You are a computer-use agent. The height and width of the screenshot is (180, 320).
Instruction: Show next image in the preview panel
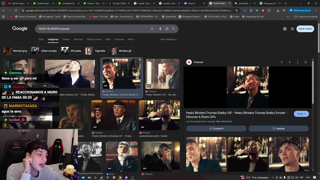(289, 62)
